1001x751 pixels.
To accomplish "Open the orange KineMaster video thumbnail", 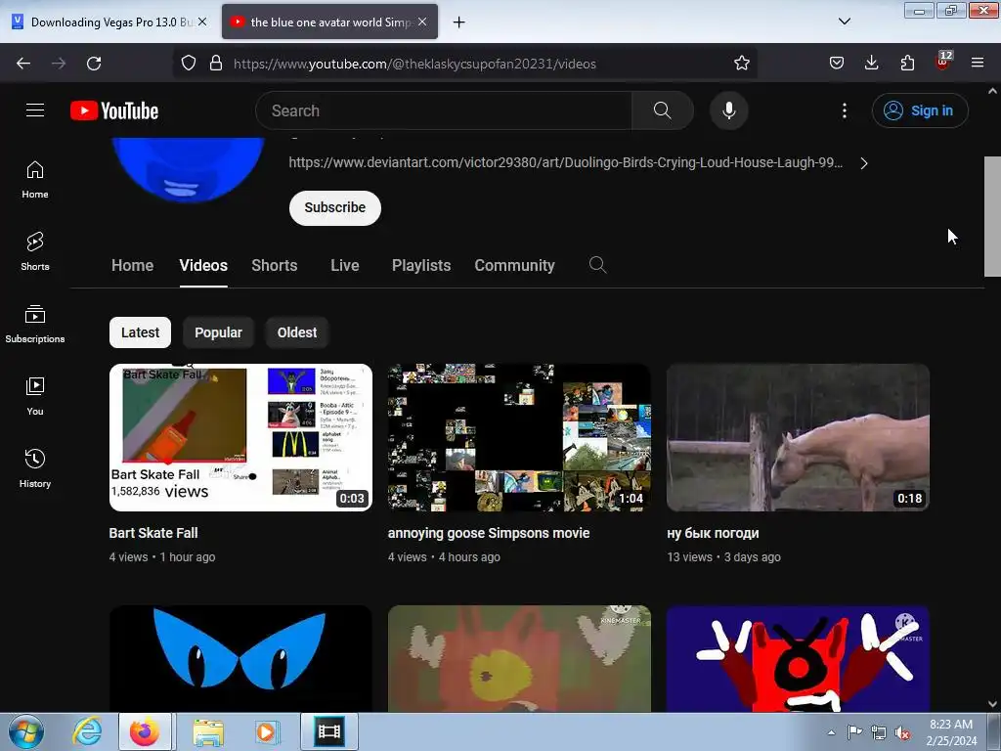I will pos(519,659).
